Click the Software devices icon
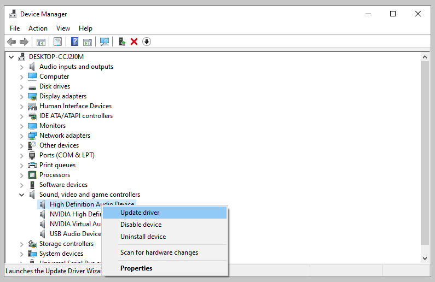435x282 pixels. 32,185
